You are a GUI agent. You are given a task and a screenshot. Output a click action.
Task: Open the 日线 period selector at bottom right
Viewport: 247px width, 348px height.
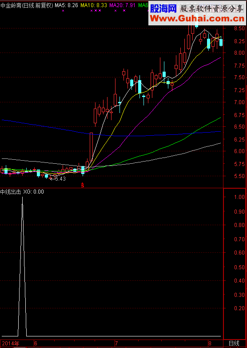pos(234,344)
